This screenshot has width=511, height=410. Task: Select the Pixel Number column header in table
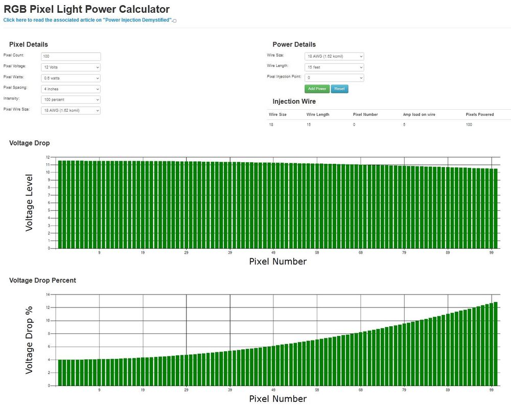(365, 115)
